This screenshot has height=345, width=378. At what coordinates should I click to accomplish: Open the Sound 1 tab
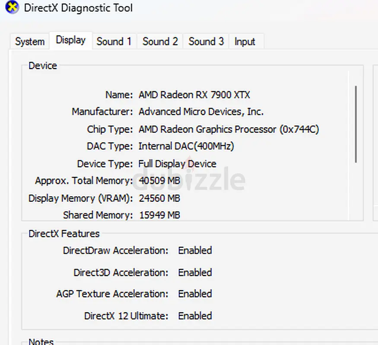tap(114, 41)
